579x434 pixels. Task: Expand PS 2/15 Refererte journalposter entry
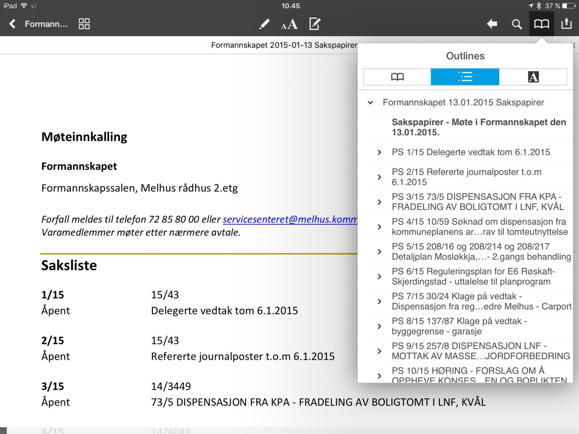[x=379, y=177]
